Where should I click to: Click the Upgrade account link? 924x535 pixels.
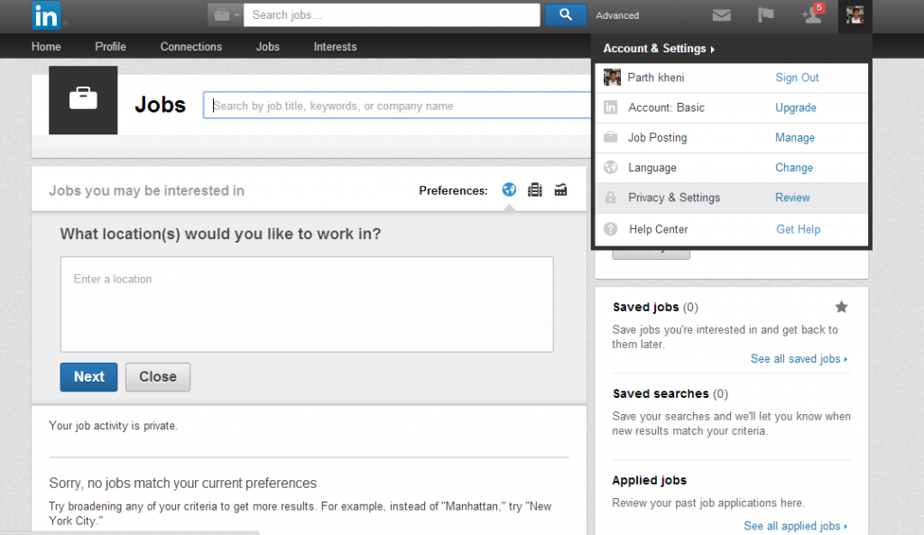(x=796, y=108)
